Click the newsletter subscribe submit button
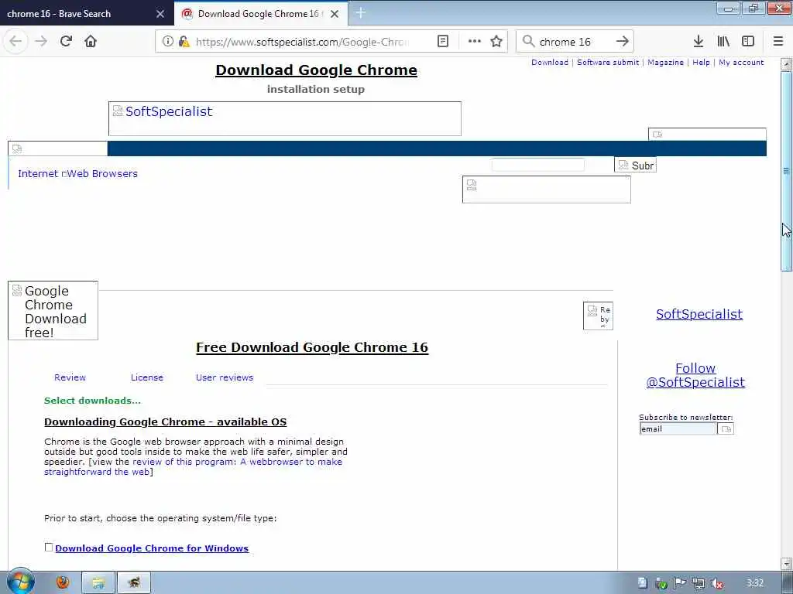The height and width of the screenshot is (594, 793). [x=726, y=428]
